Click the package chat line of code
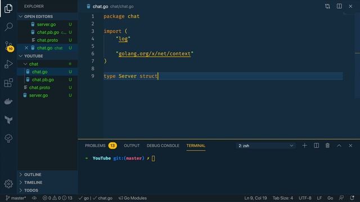Image resolution: width=360 pixels, height=202 pixels. click(121, 16)
